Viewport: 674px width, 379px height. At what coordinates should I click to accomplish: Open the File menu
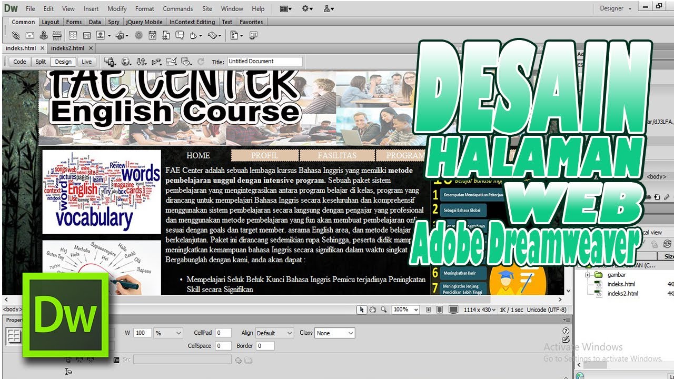tap(31, 8)
